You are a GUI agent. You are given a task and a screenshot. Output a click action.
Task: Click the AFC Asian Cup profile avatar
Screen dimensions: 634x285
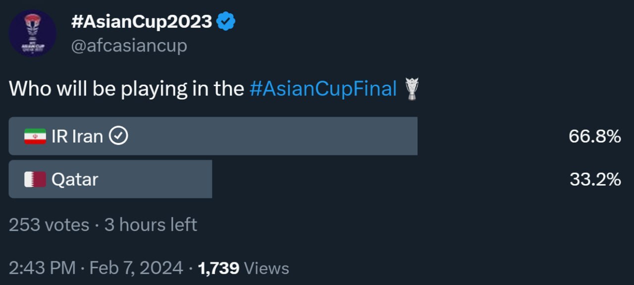tap(33, 33)
